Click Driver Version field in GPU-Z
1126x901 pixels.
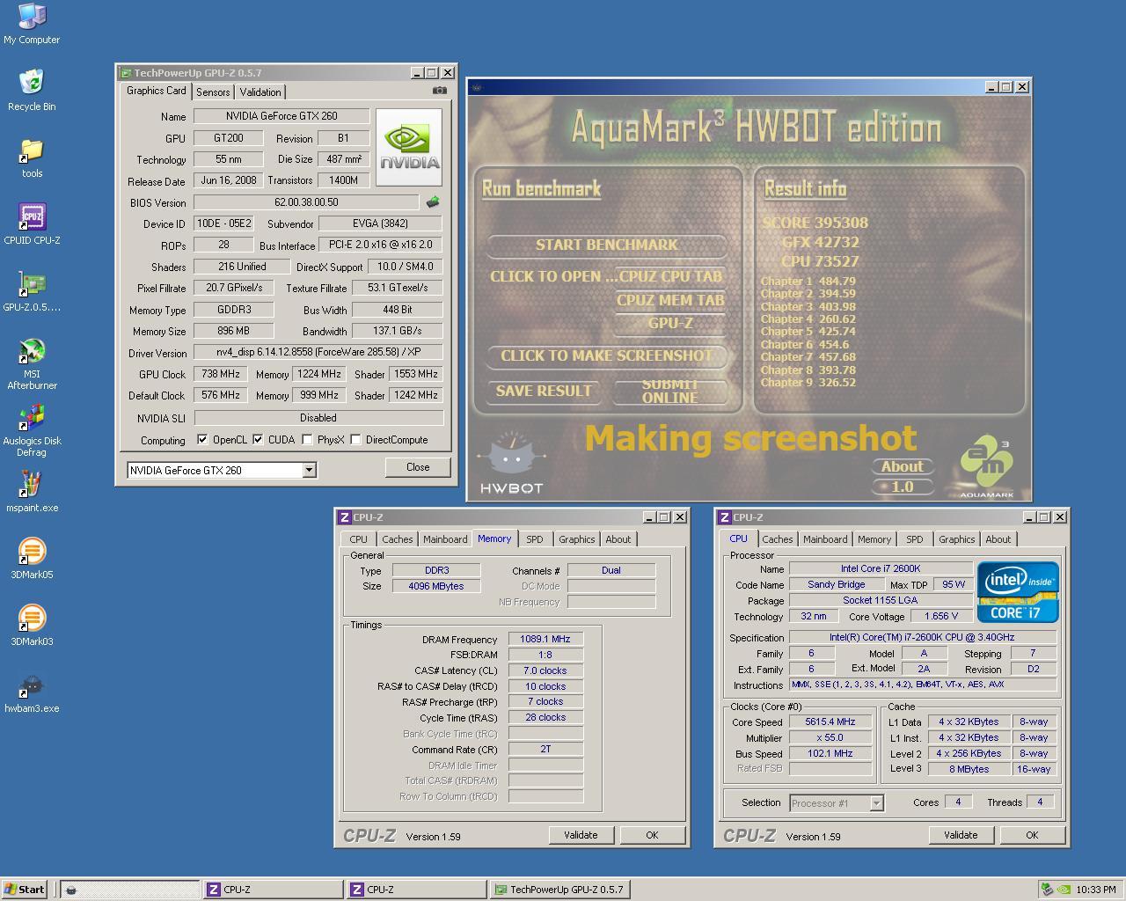click(318, 353)
